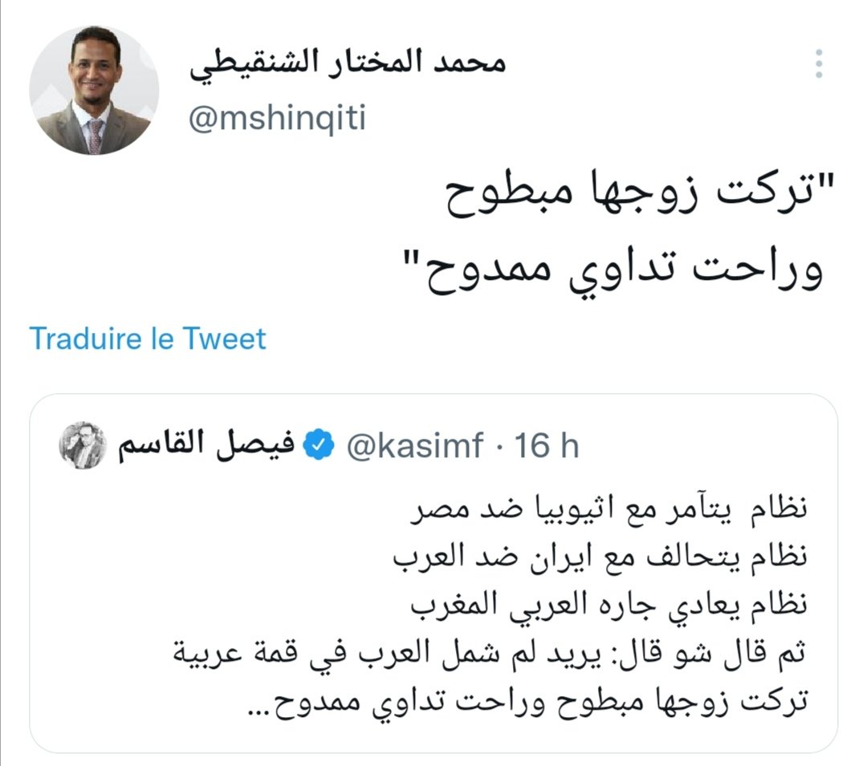The height and width of the screenshot is (766, 867).
Task: Click the display name محمد المختار الشنقيطي
Action: (x=348, y=64)
